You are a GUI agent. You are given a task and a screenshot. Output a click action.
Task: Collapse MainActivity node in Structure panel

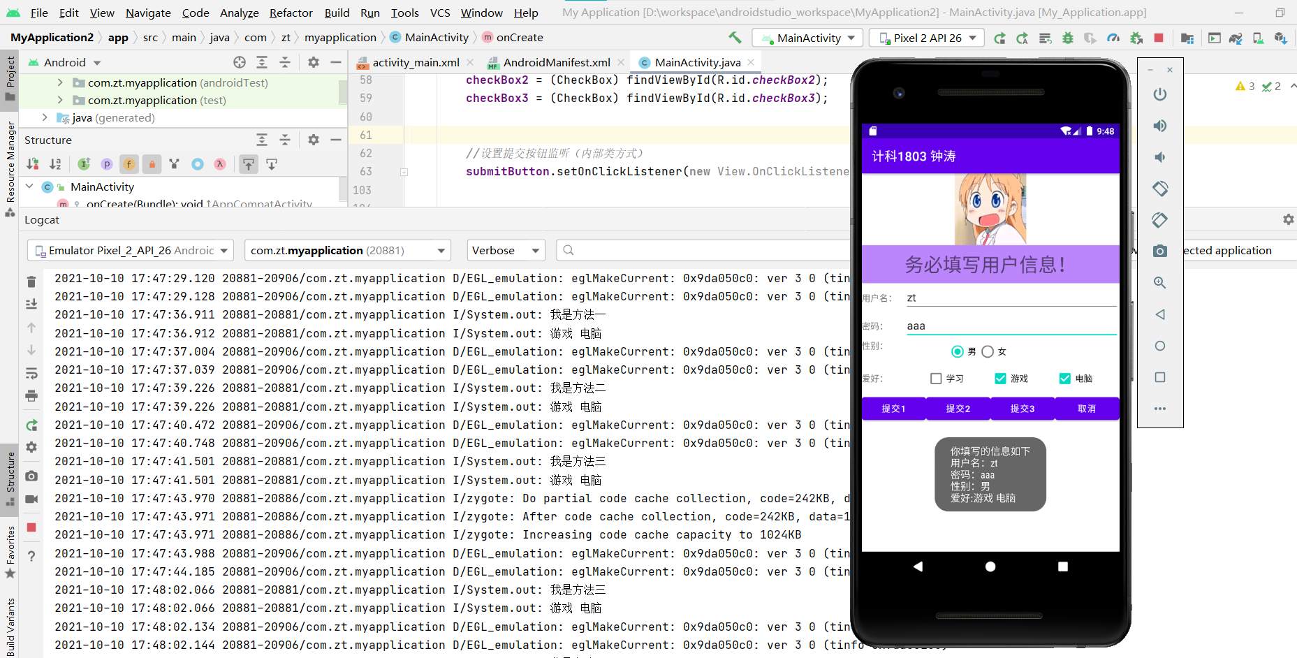(29, 187)
